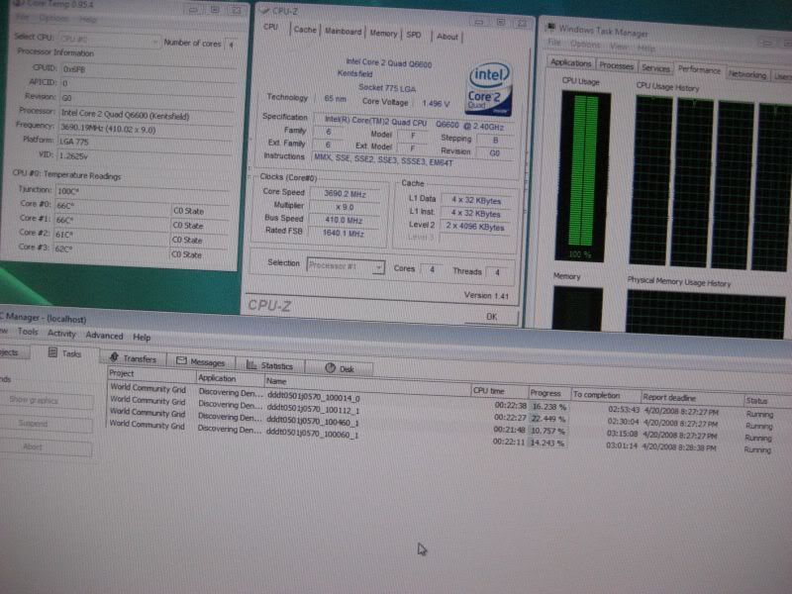Open Networking tab in Task Manager

pyautogui.click(x=747, y=75)
